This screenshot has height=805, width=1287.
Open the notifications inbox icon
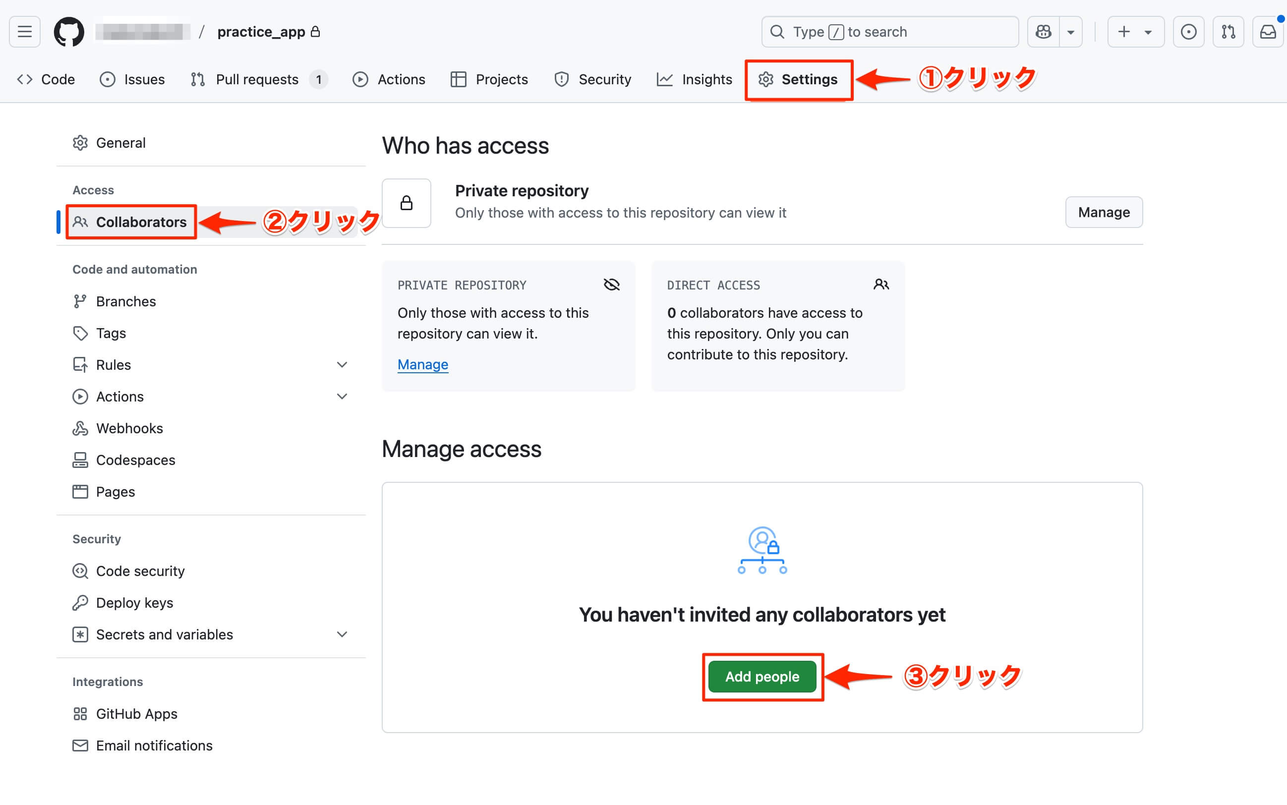1268,32
